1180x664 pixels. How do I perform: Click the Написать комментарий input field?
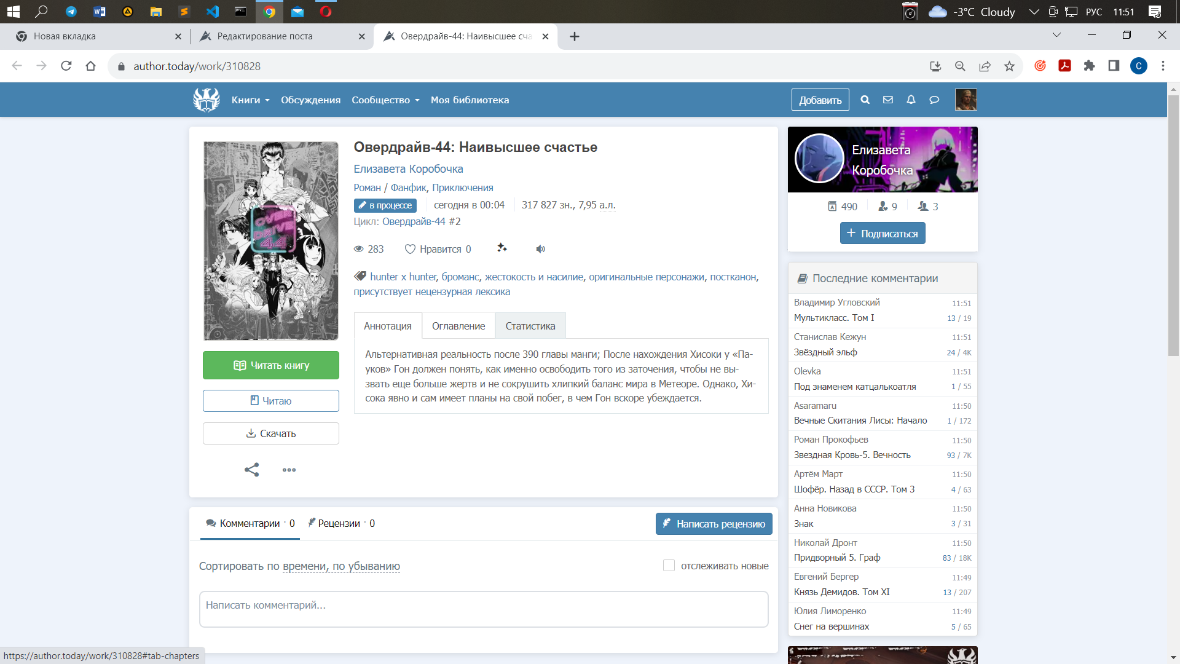[x=484, y=609]
